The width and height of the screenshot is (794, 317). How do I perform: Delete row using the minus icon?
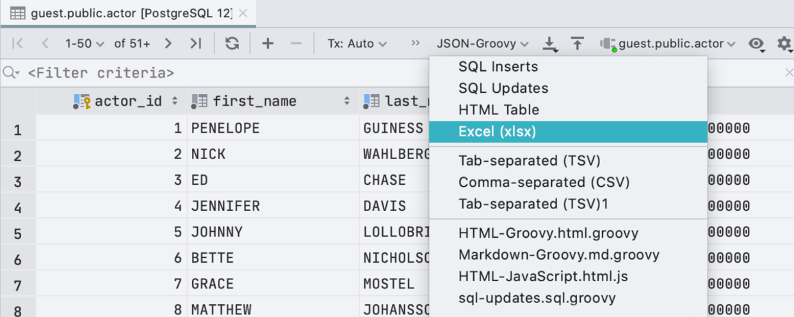pyautogui.click(x=295, y=43)
